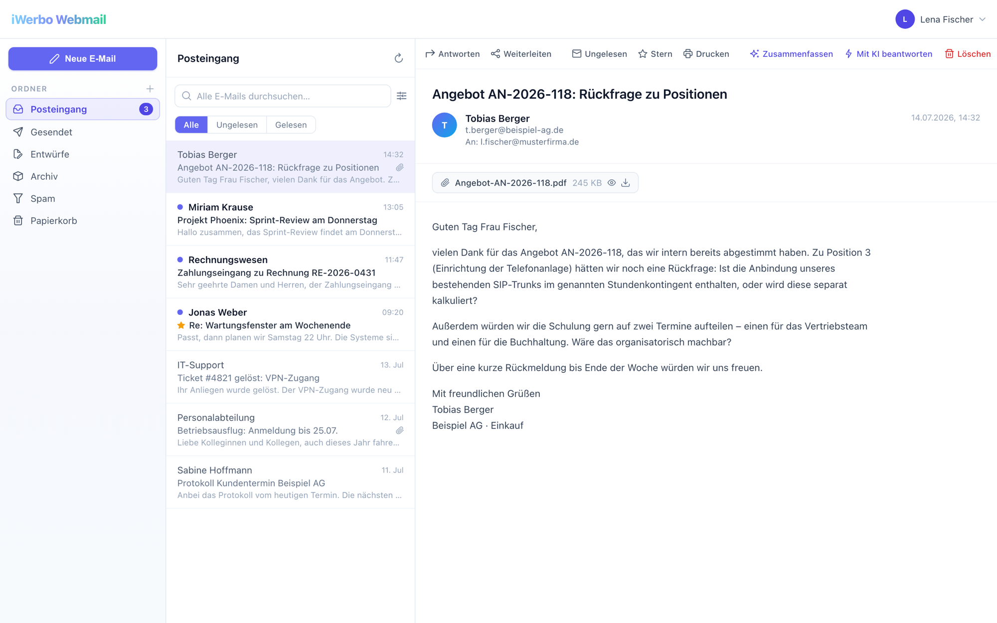
Task: Click unread dot beside Rechnungswesen
Action: 180,260
